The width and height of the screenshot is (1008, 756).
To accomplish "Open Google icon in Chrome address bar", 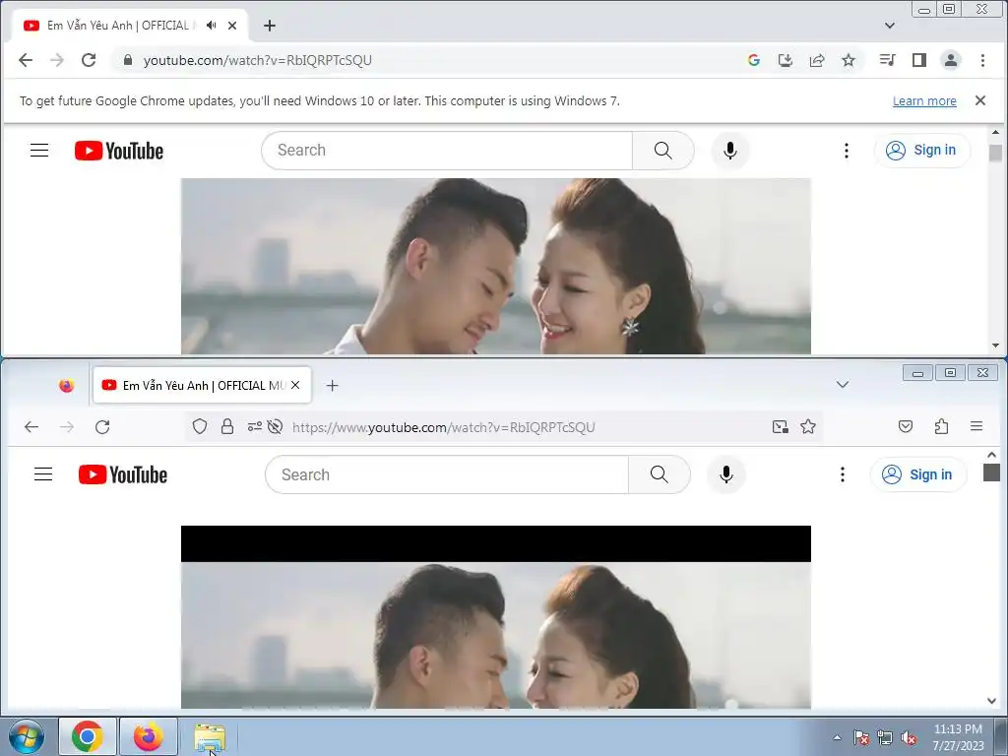I will [x=753, y=60].
